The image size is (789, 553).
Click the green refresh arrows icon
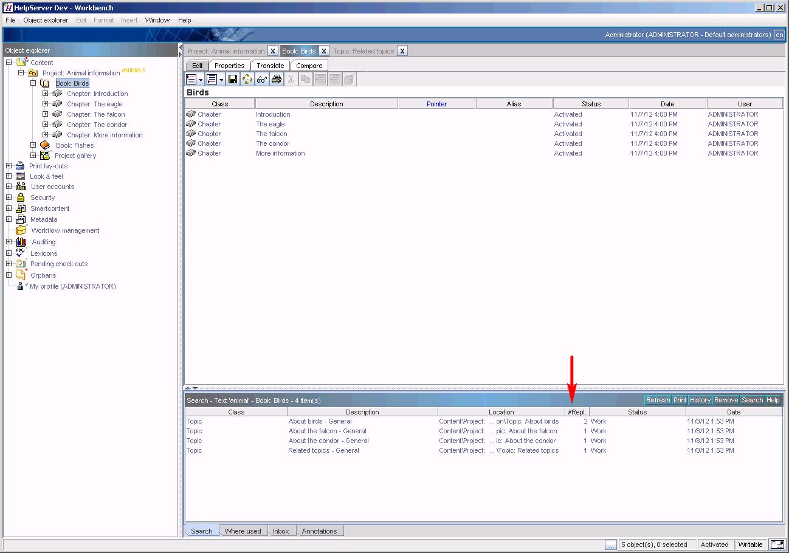247,79
